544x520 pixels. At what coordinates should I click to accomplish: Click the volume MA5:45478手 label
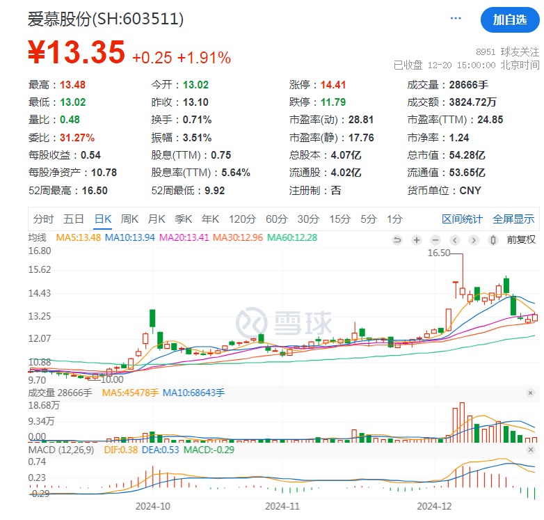pos(130,393)
